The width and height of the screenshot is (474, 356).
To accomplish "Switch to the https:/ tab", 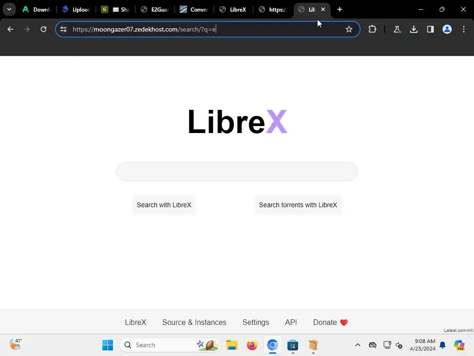I will coord(272,9).
